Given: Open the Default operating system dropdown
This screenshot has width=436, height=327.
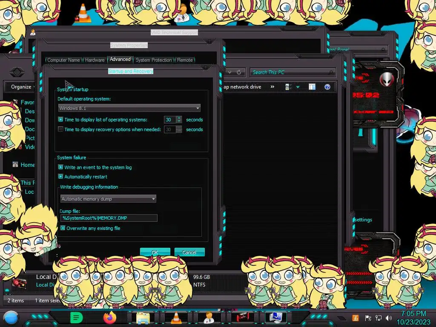Looking at the screenshot, I should pos(129,108).
